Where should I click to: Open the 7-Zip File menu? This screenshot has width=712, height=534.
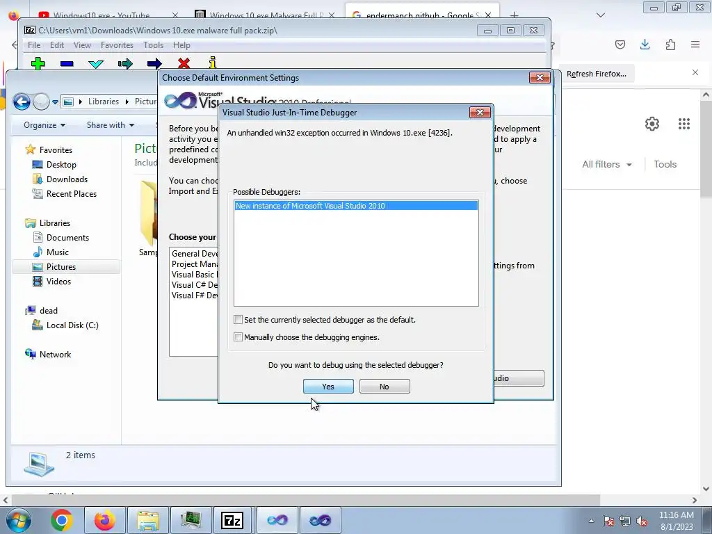click(33, 45)
